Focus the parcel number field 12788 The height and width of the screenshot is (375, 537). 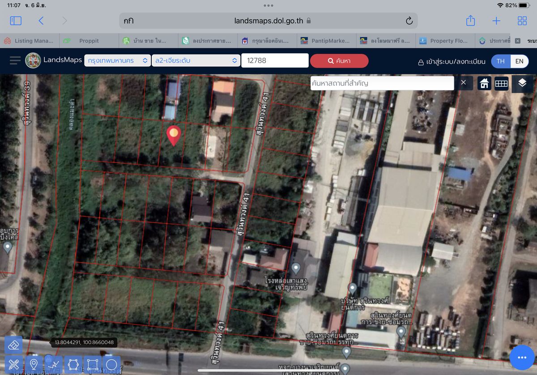[x=275, y=60]
